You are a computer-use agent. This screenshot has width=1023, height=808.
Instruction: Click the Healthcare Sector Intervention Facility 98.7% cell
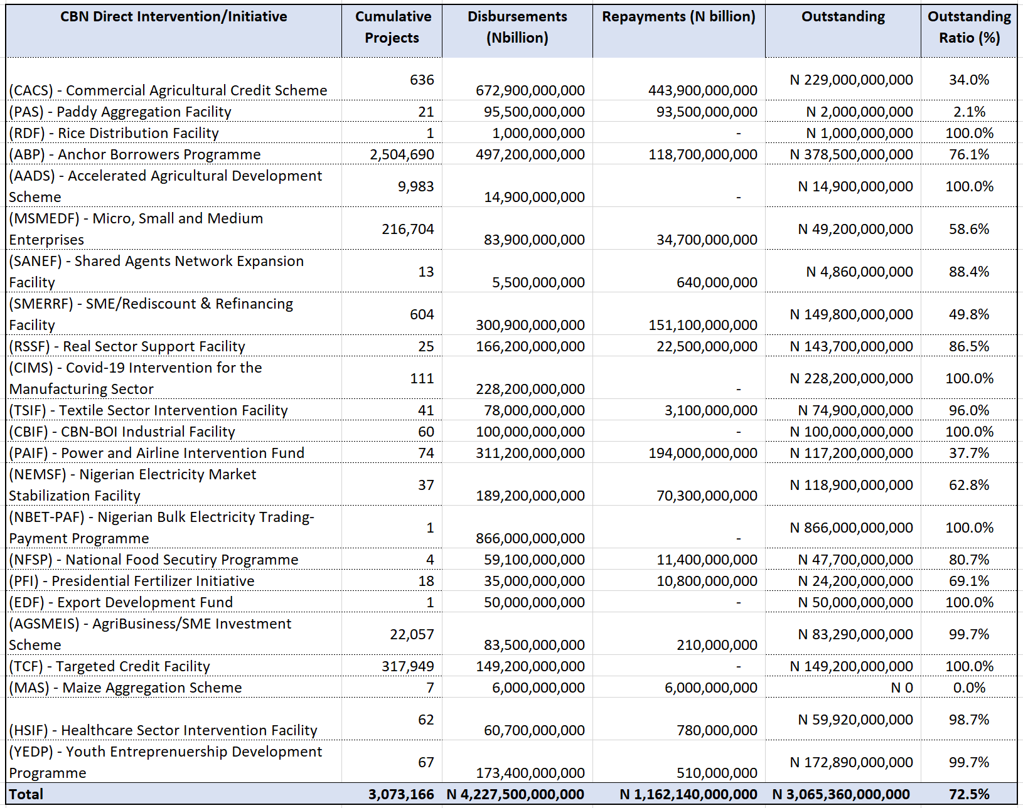coord(969,720)
